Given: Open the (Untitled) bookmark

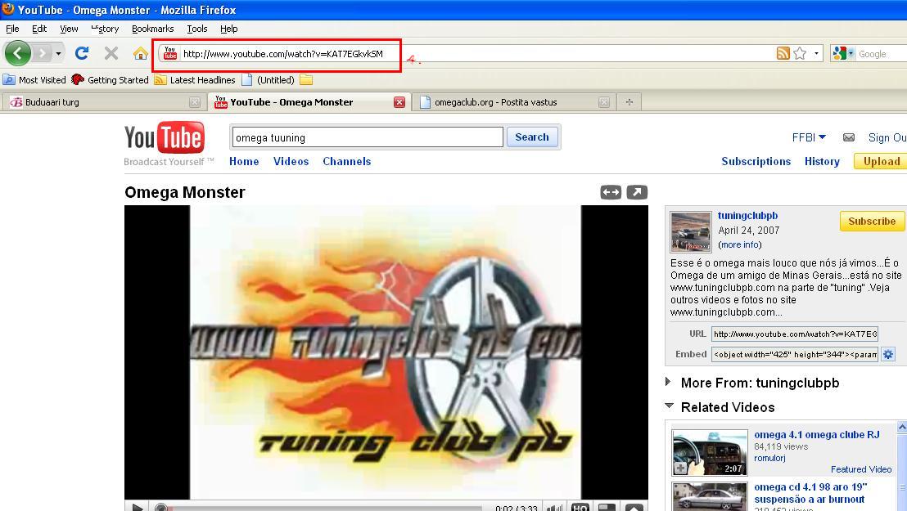Looking at the screenshot, I should tap(268, 80).
